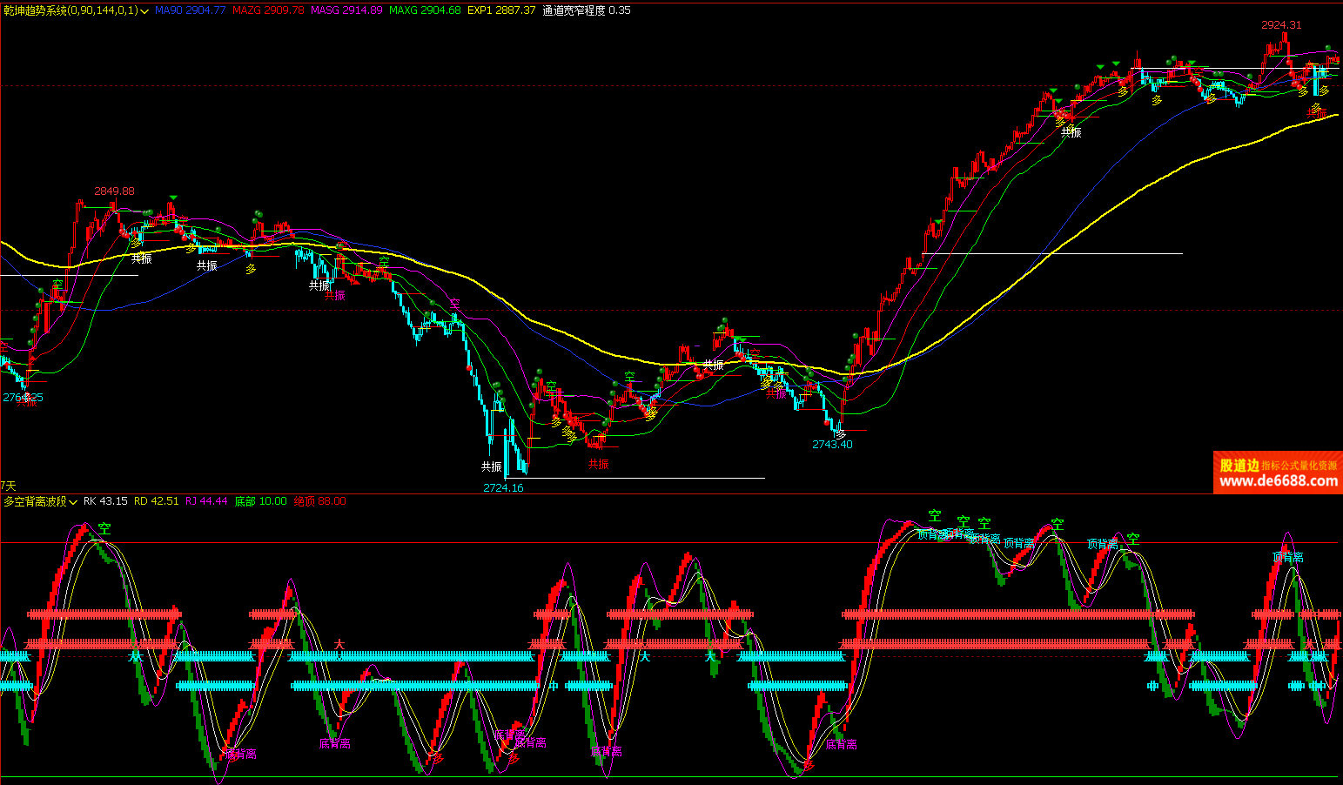Select the magenta RJ 44.44 value label
Image resolution: width=1343 pixels, height=785 pixels.
tap(206, 501)
